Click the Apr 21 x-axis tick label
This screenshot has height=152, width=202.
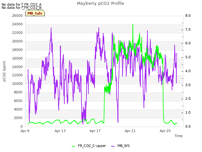(x=130, y=131)
